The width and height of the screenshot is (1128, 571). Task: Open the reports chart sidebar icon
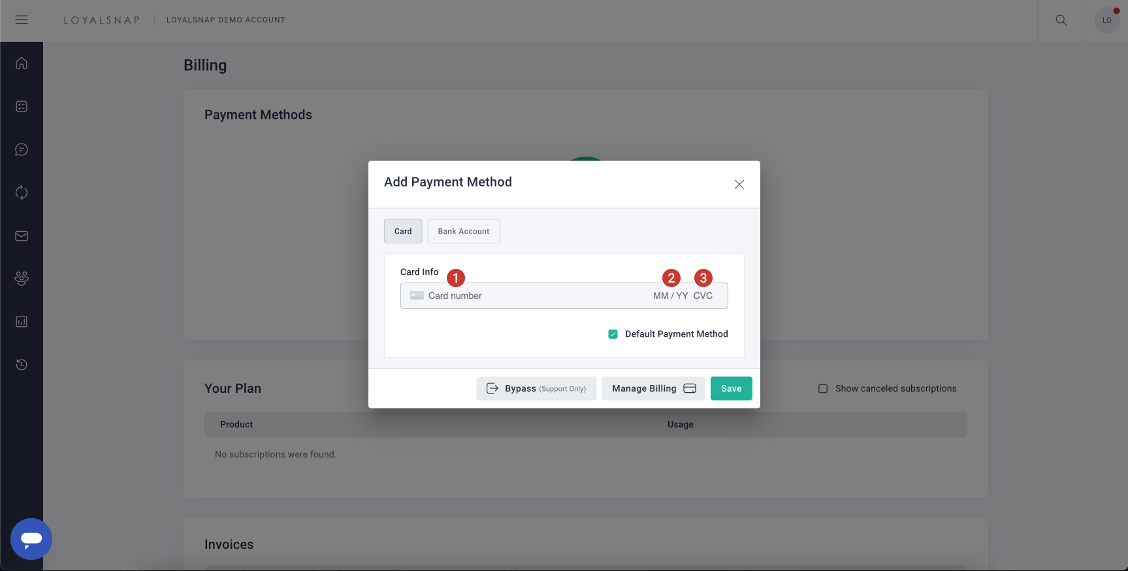22,322
